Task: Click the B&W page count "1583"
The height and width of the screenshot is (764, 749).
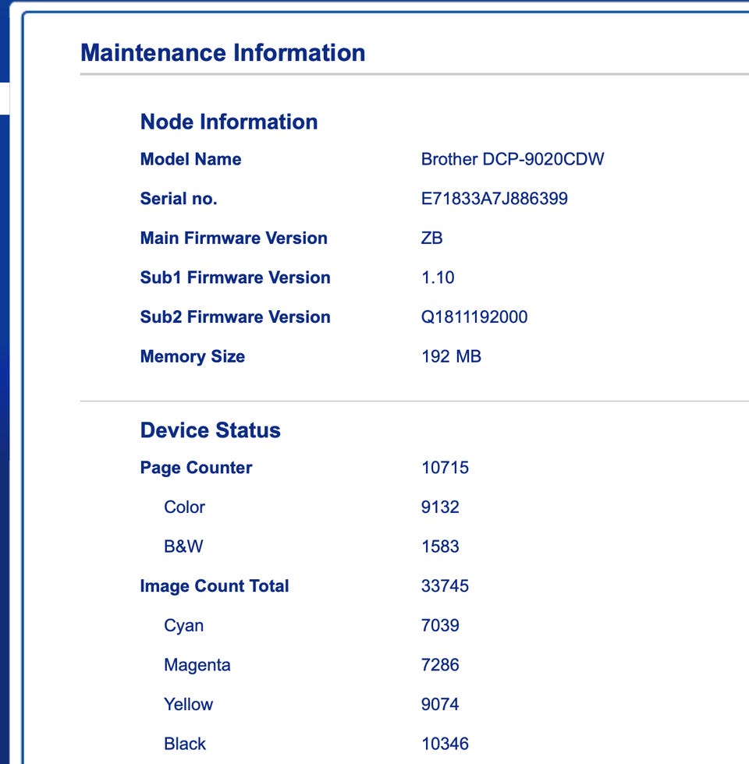Action: click(440, 546)
